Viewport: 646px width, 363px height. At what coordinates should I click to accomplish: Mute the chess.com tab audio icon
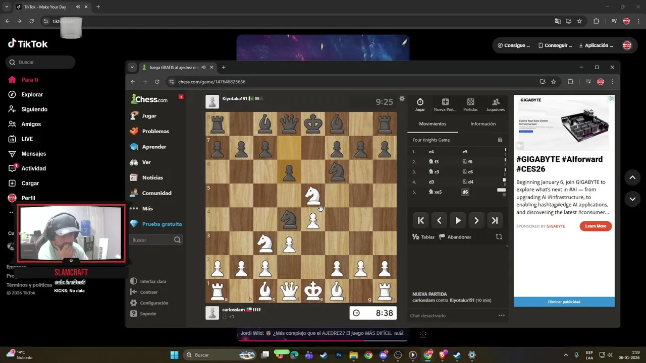[203, 67]
